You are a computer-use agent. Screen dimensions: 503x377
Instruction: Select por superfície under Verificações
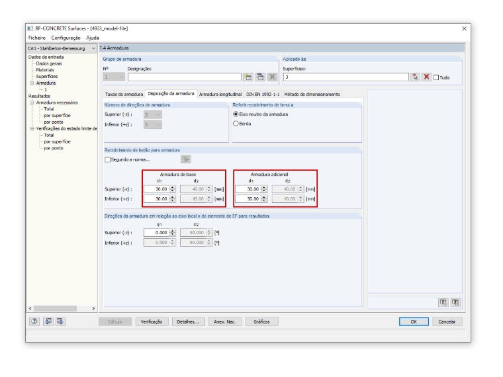pyautogui.click(x=57, y=142)
